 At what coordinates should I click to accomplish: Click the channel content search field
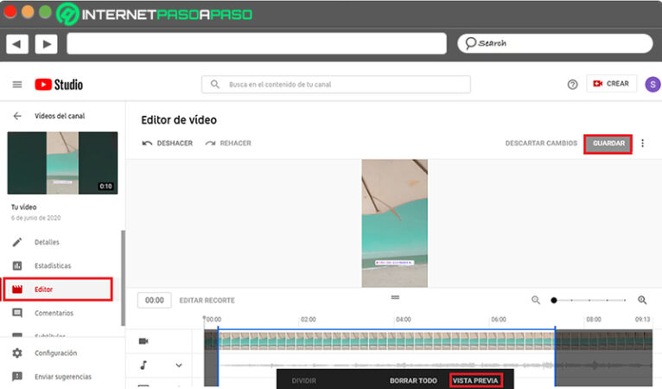[x=336, y=85]
